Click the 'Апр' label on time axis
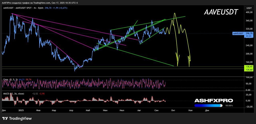The width and height of the screenshot is (256, 124). 71,111
